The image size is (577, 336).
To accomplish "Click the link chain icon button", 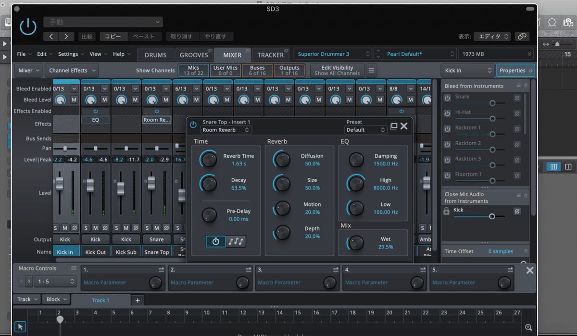I will [x=521, y=37].
